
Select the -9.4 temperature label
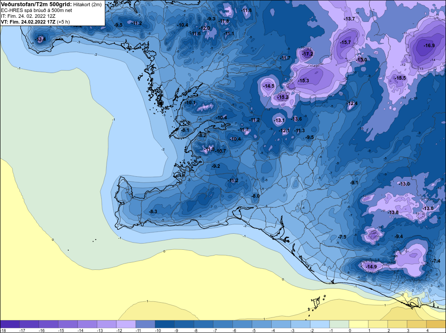pyautogui.click(x=399, y=236)
